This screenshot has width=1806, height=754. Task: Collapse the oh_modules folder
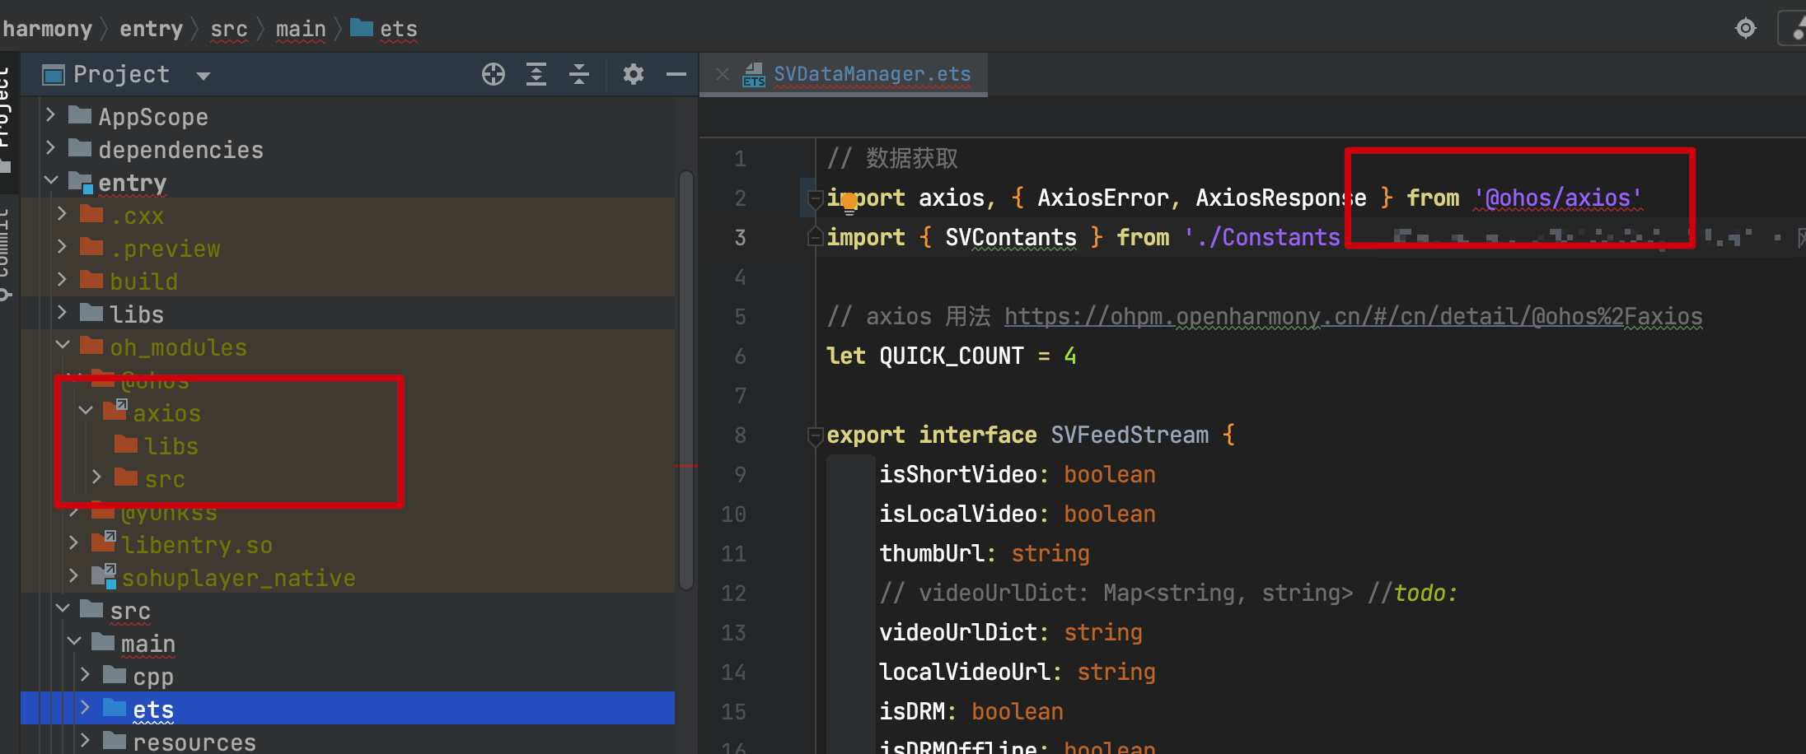coord(63,346)
